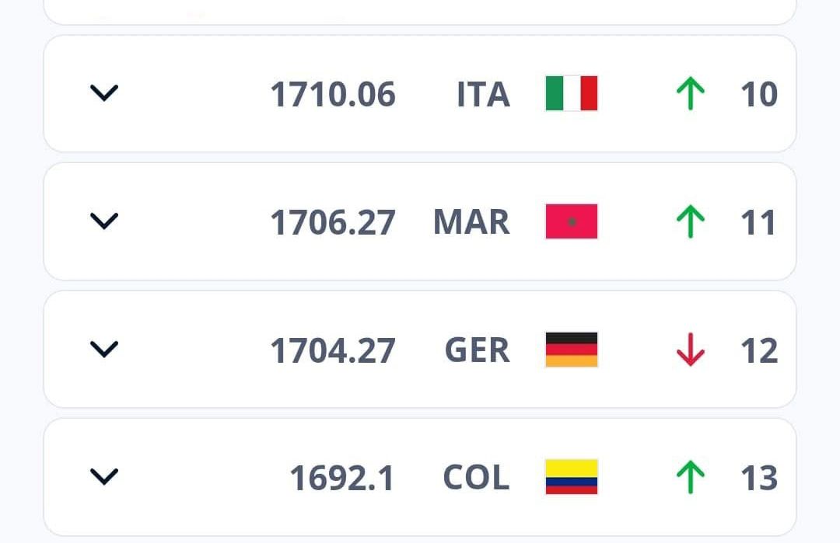Click Italy's 1710.06 points value
Viewport: 840px width, 543px height.
[x=333, y=94]
